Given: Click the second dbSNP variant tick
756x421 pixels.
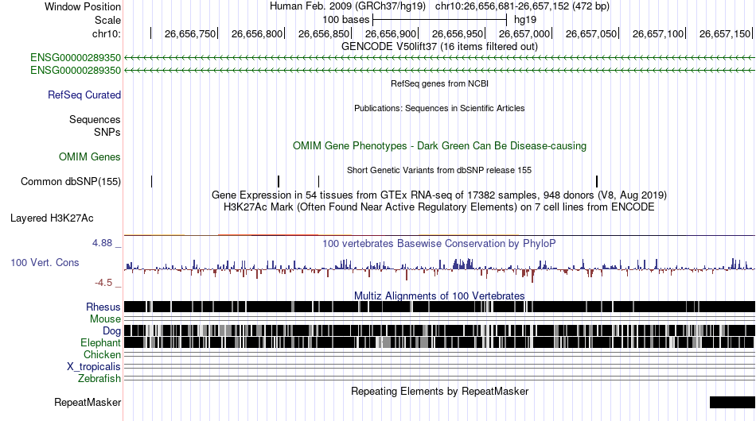Looking at the screenshot, I should [279, 181].
